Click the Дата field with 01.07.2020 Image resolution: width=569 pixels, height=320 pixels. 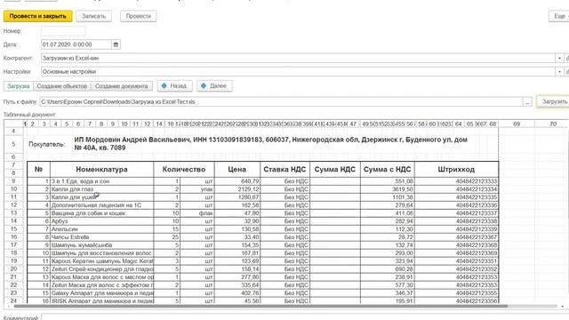76,44
